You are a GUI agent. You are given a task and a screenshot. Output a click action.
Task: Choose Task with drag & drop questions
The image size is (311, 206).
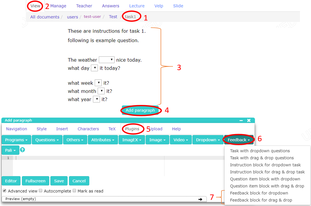(262, 158)
